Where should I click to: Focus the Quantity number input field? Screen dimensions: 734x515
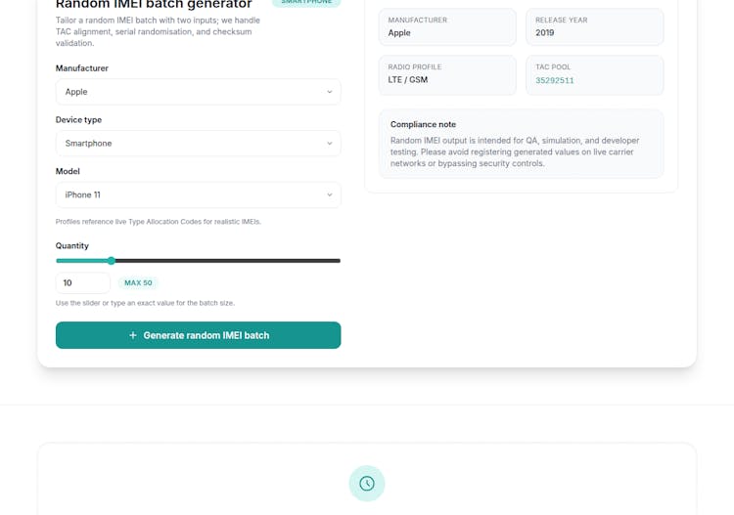coord(82,283)
